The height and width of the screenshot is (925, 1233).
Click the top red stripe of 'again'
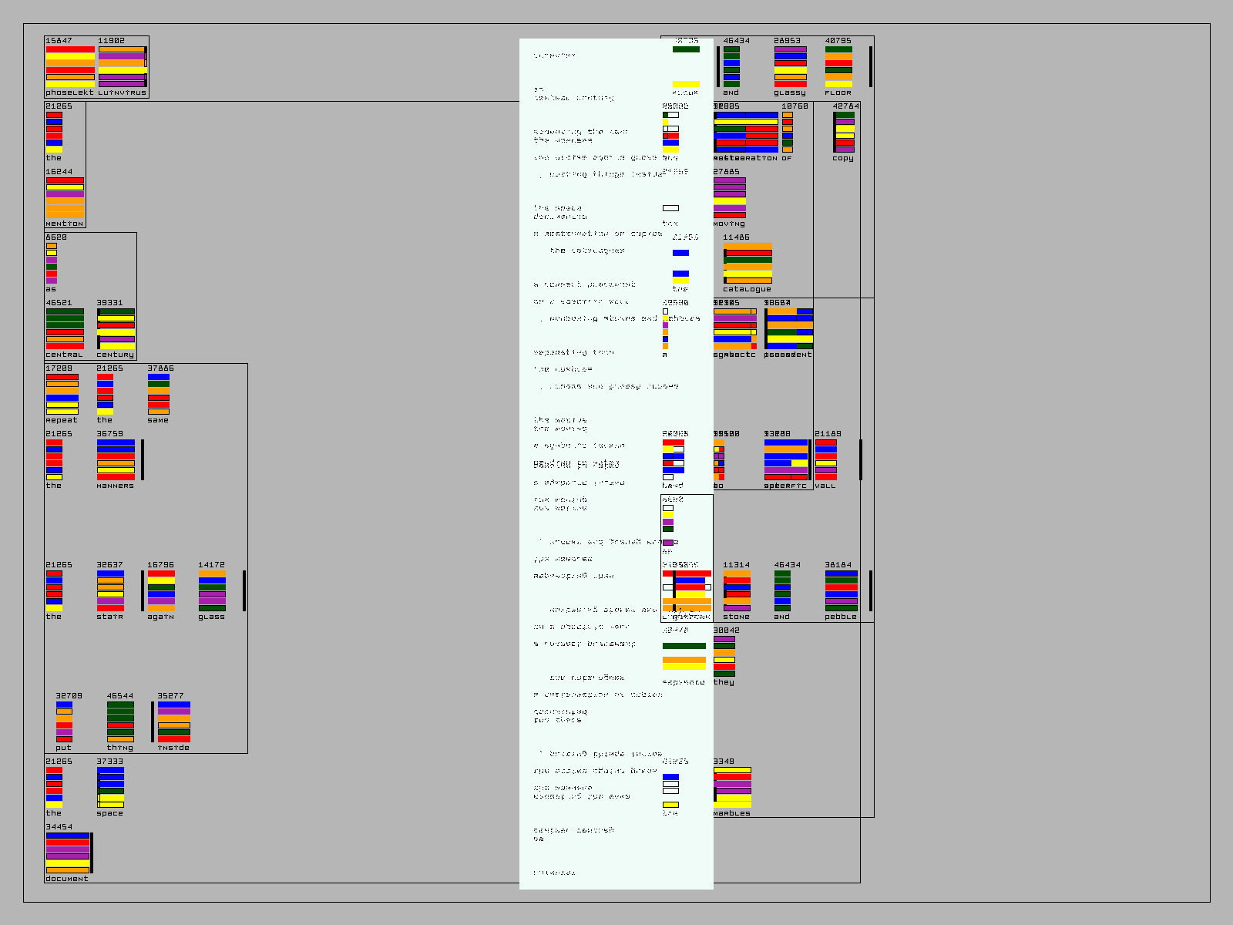[161, 573]
